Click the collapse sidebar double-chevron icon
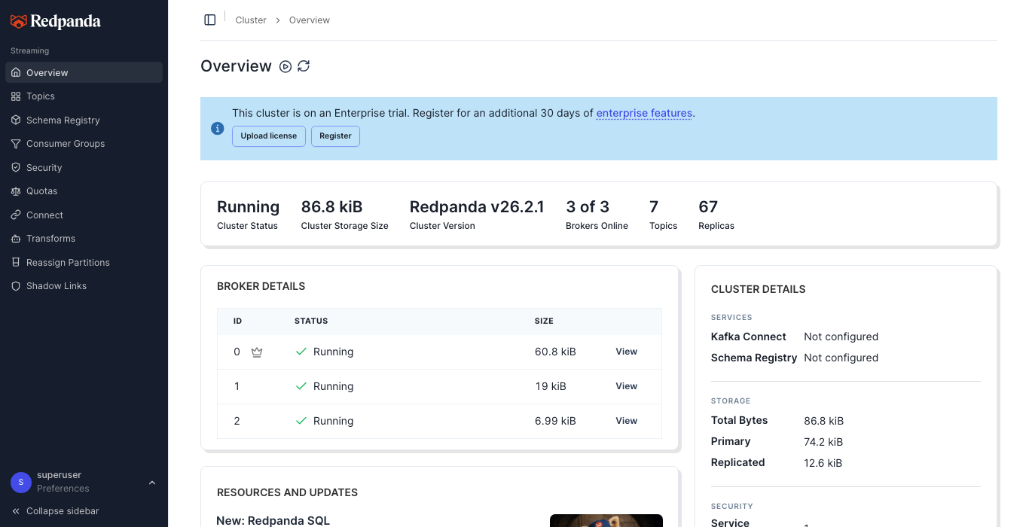 tap(16, 511)
